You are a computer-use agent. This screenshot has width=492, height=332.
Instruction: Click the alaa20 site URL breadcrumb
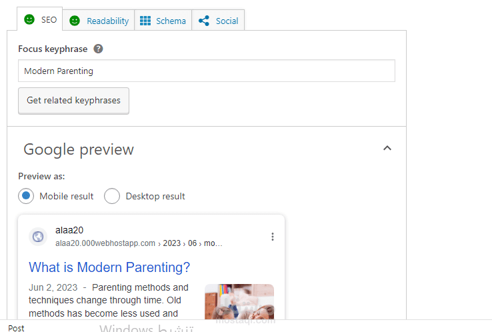(139, 243)
